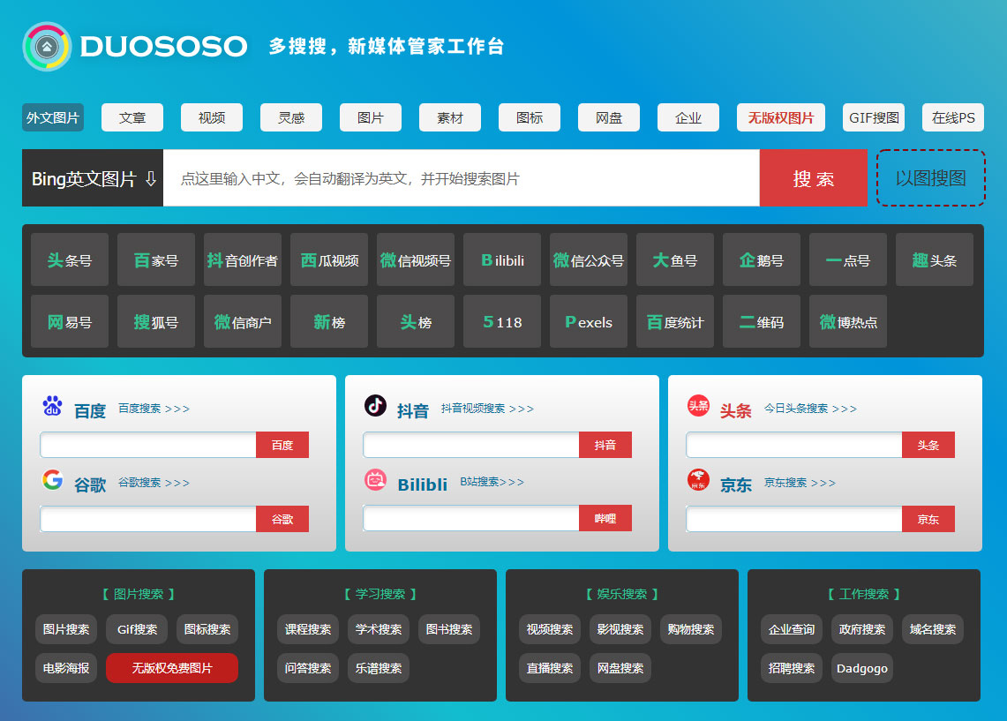
Task: Click the red 头条 search button
Action: 928,445
